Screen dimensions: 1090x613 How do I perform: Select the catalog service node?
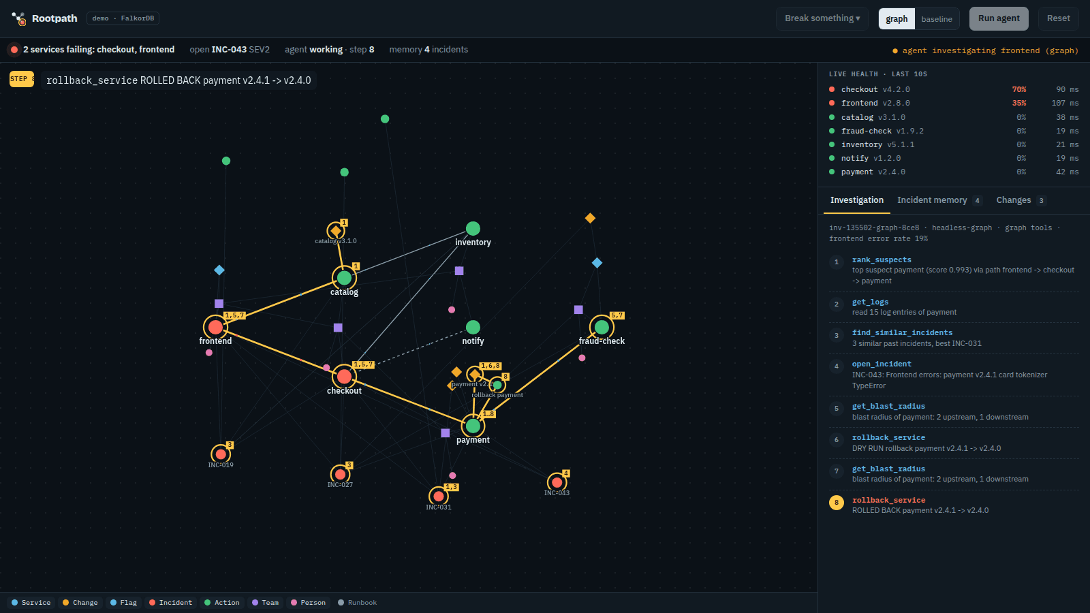(x=344, y=278)
